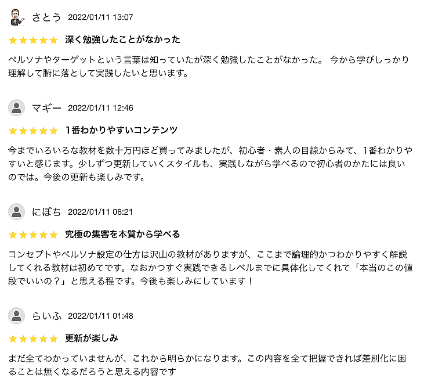
Task: Click the review title 1番わかりやすいコンテンツ
Action: tap(121, 131)
